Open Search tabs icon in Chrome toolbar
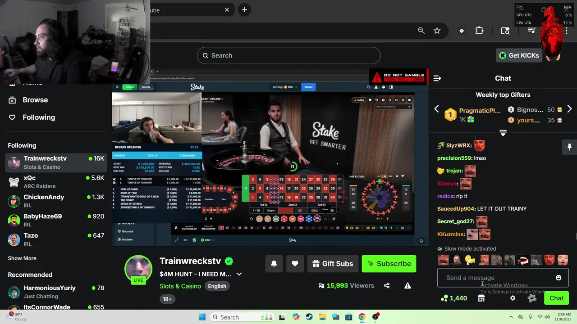Viewport: 577px width, 324px height. coord(505,31)
